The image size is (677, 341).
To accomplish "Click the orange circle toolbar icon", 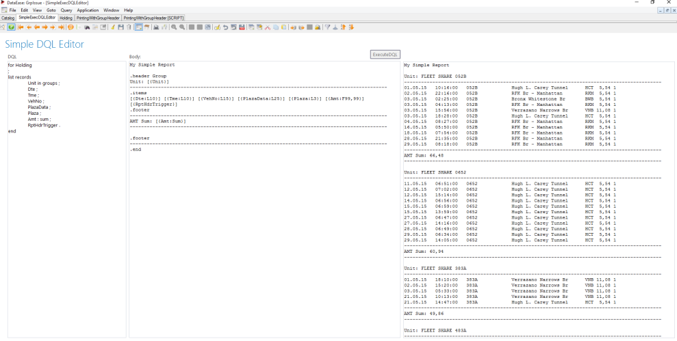I will click(71, 27).
